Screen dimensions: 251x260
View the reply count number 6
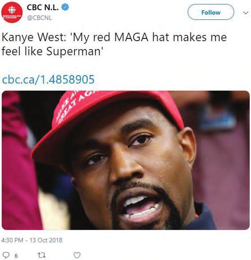[16, 256]
